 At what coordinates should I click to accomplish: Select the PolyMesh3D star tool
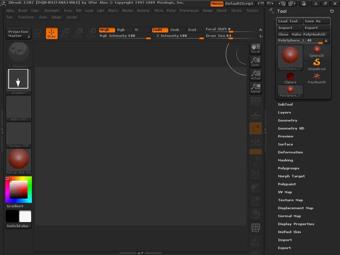pos(316,78)
